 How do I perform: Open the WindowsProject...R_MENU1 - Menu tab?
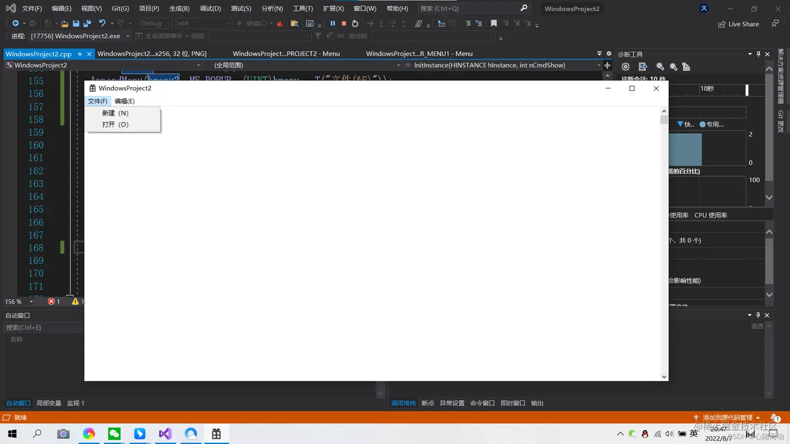click(x=419, y=54)
